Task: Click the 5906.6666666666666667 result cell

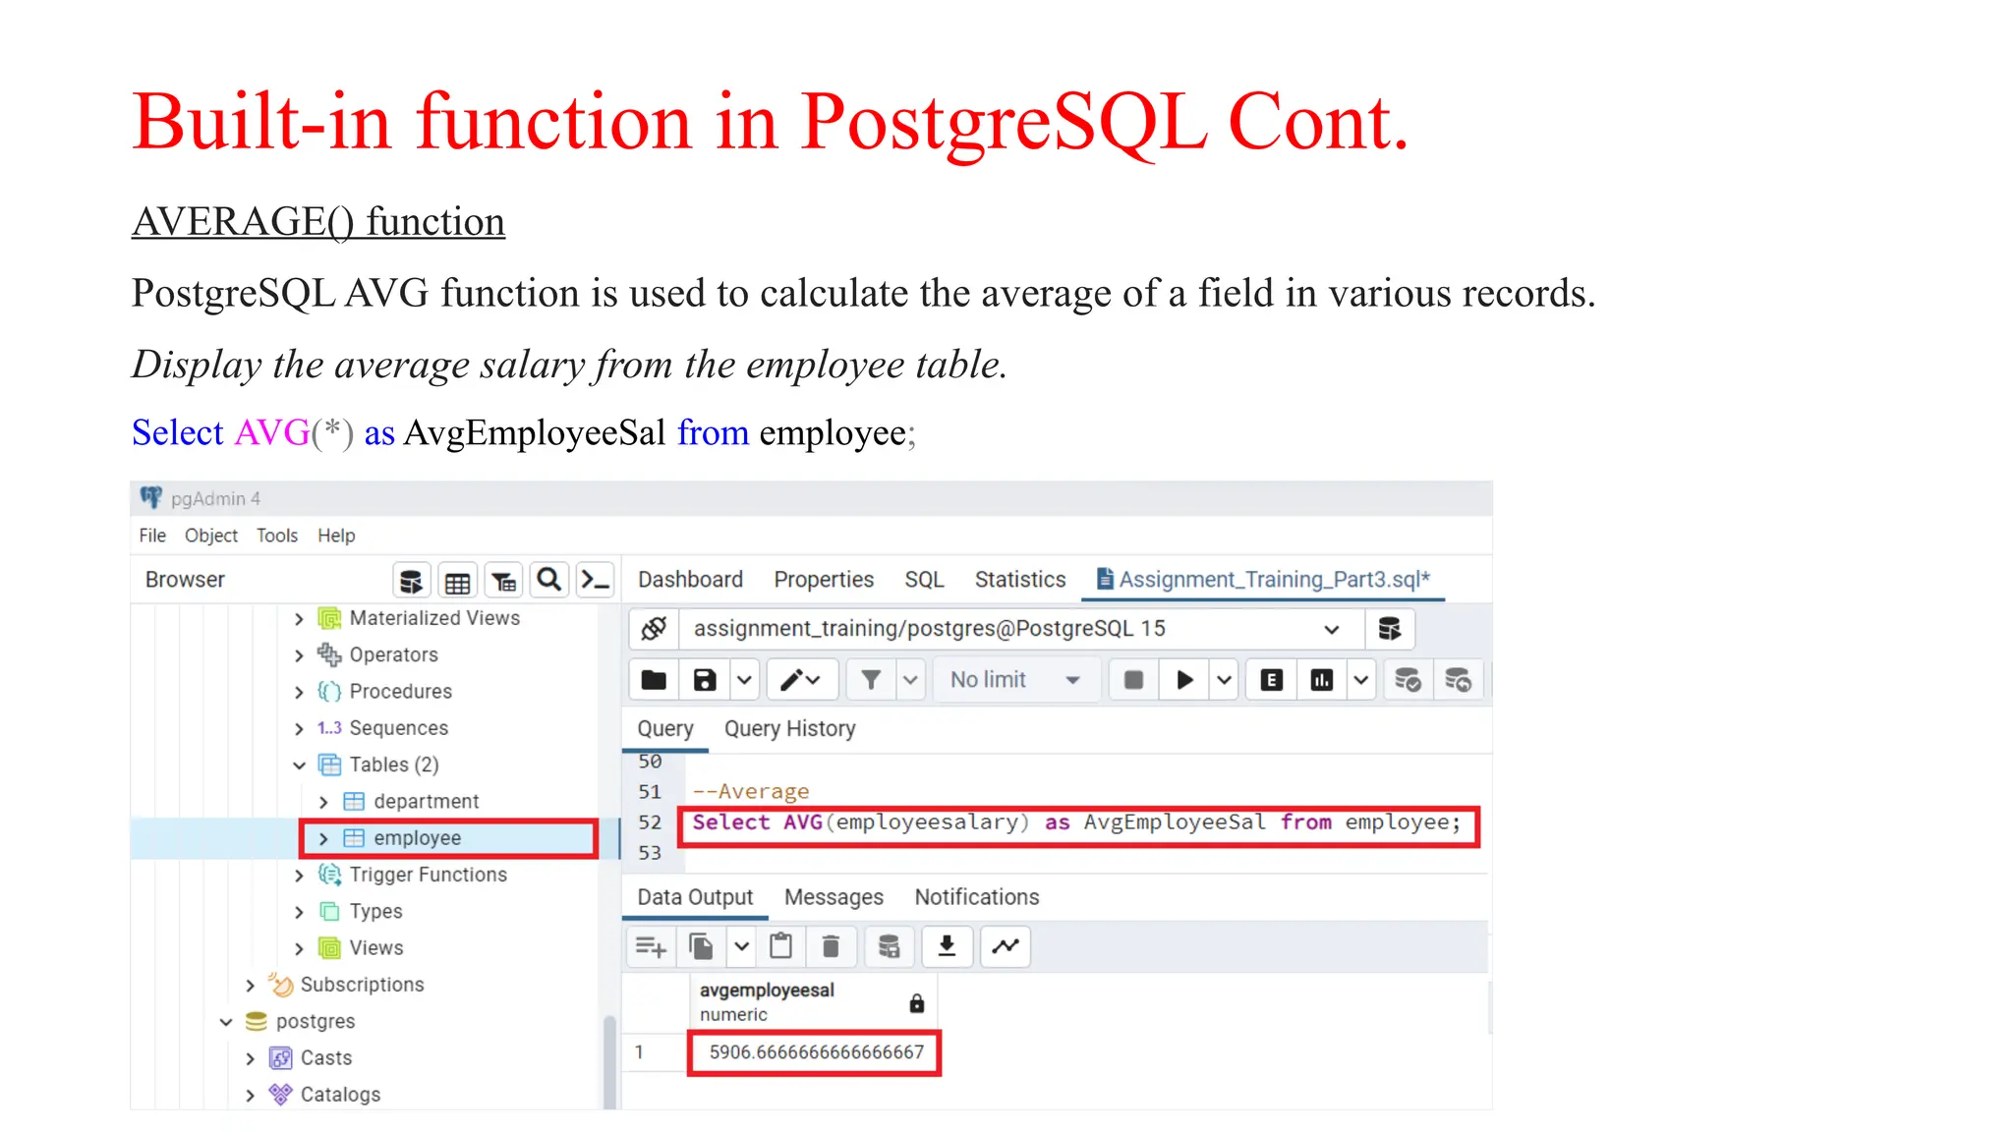Action: [x=815, y=1052]
